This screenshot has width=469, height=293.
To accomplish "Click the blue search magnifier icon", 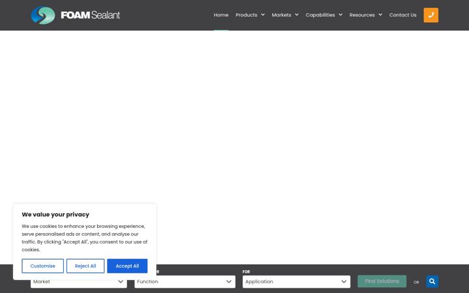I will (x=432, y=281).
